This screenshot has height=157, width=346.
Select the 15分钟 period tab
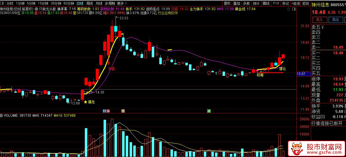(x=43, y=3)
